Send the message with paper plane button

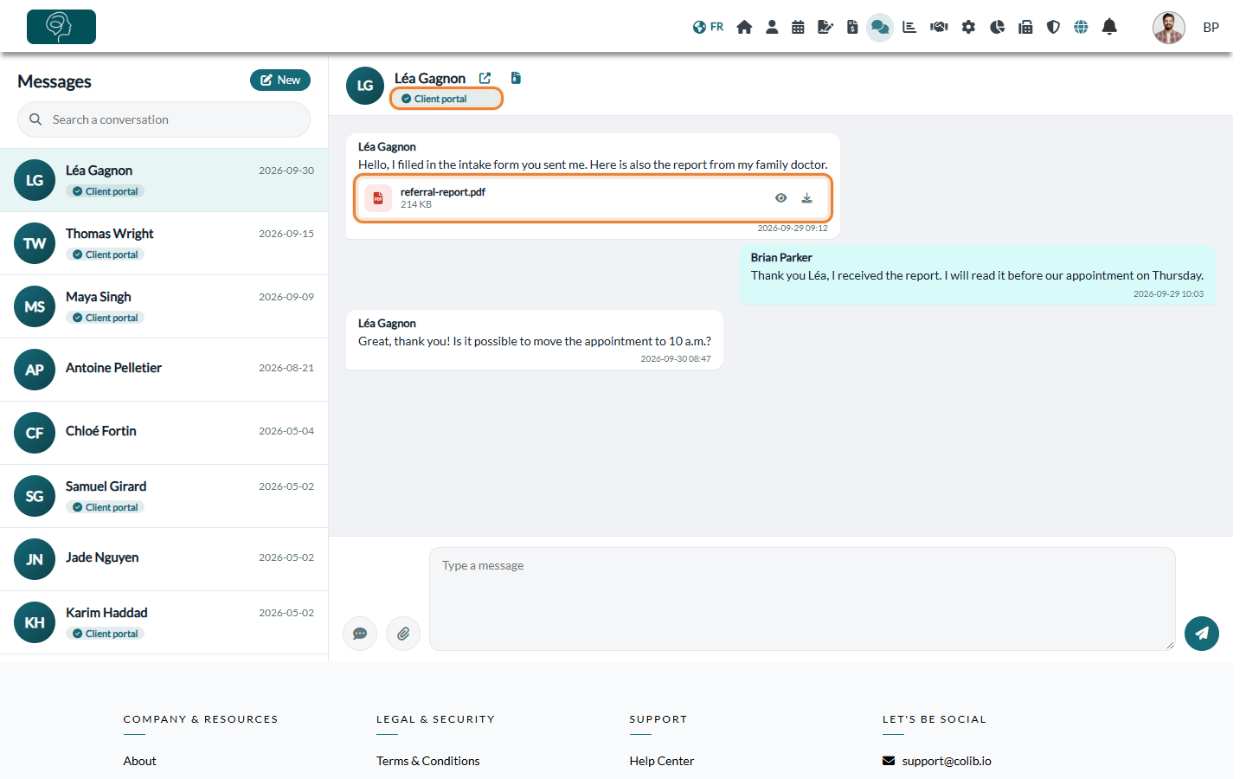coord(1202,634)
